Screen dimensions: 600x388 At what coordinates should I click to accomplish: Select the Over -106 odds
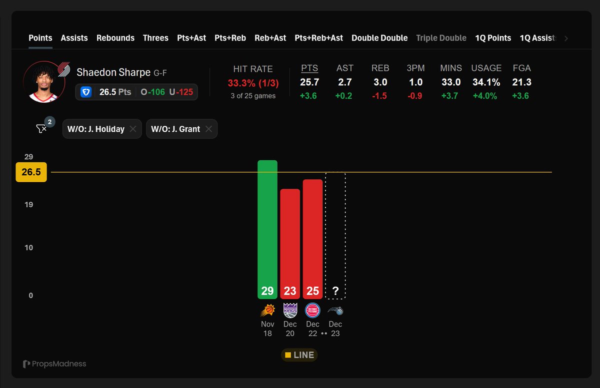pyautogui.click(x=151, y=92)
